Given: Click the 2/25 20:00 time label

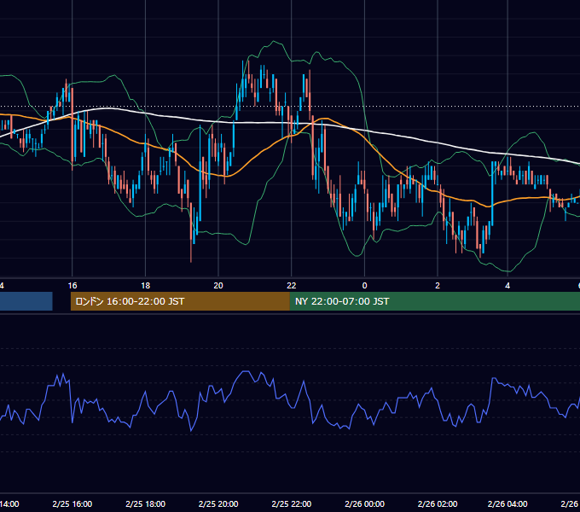Looking at the screenshot, I should (218, 503).
